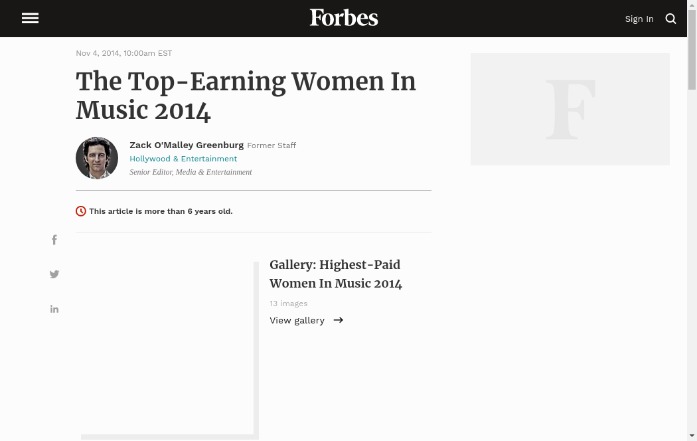Viewport: 697px width, 441px height.
Task: Share article on Twitter
Action: pyautogui.click(x=54, y=274)
